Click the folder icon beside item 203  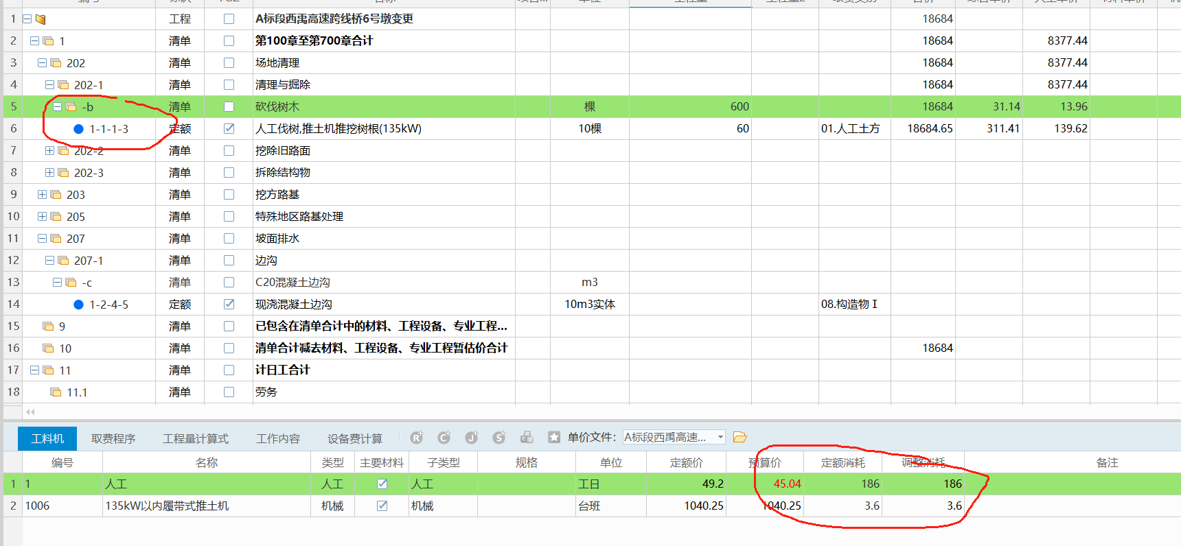click(56, 195)
